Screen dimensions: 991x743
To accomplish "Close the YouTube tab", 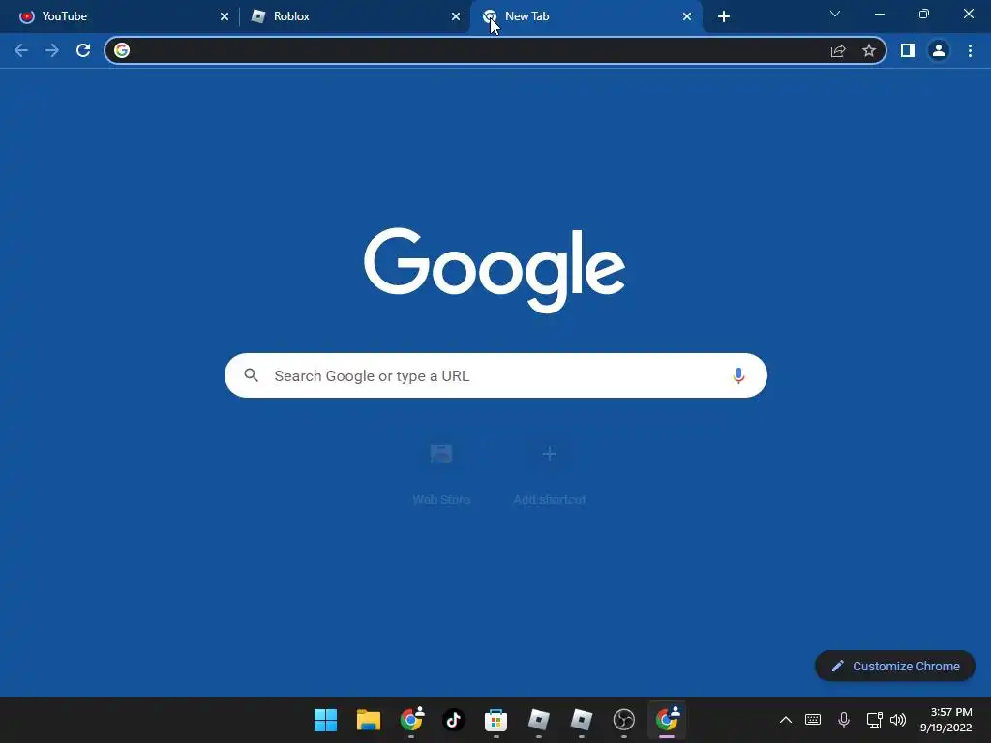I will (x=225, y=16).
